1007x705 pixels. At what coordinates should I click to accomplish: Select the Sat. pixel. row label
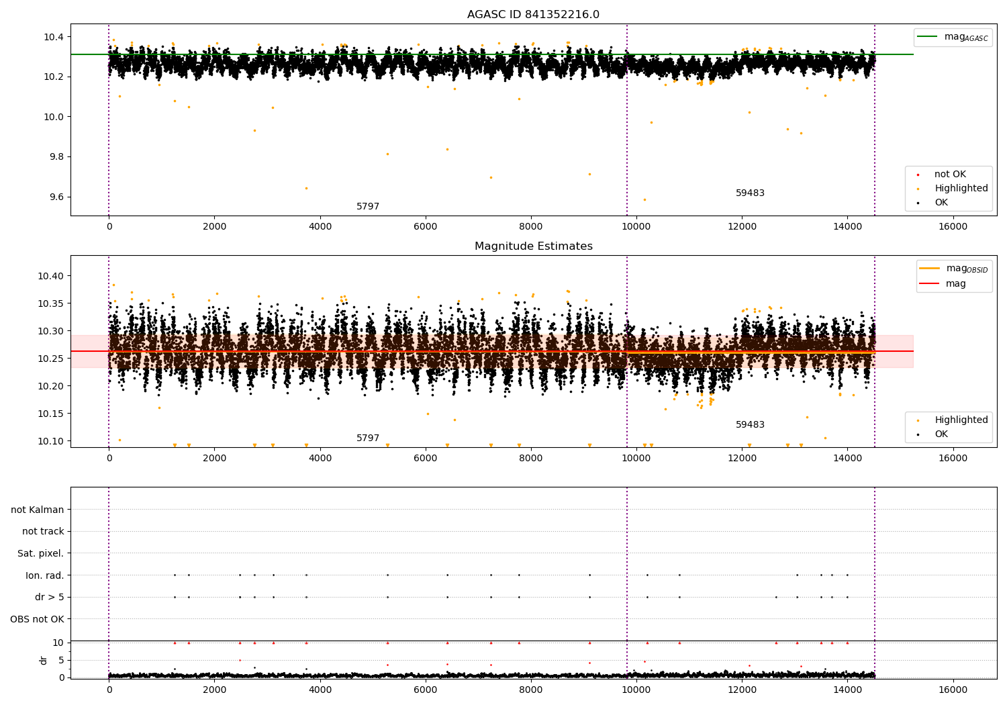pyautogui.click(x=41, y=553)
